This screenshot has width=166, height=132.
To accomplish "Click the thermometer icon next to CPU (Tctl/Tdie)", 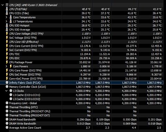I will pos(7,9).
